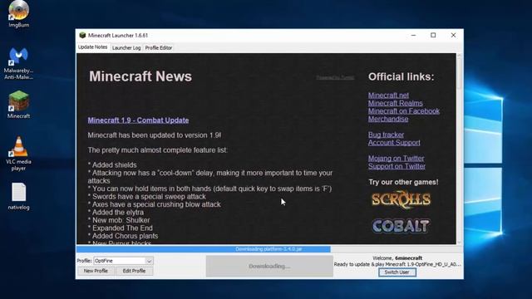The image size is (532, 299).
Task: Minimize the Minecraft Launcher window
Action: coord(413,35)
